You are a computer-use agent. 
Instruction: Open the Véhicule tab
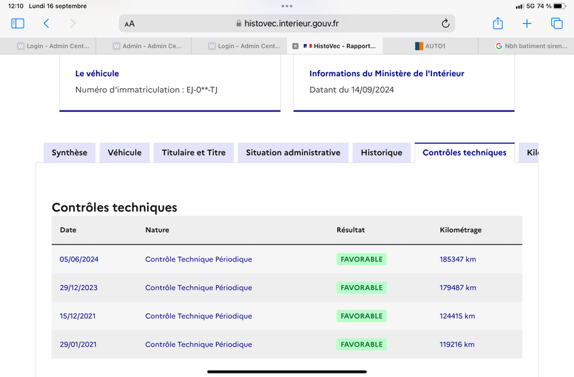124,152
